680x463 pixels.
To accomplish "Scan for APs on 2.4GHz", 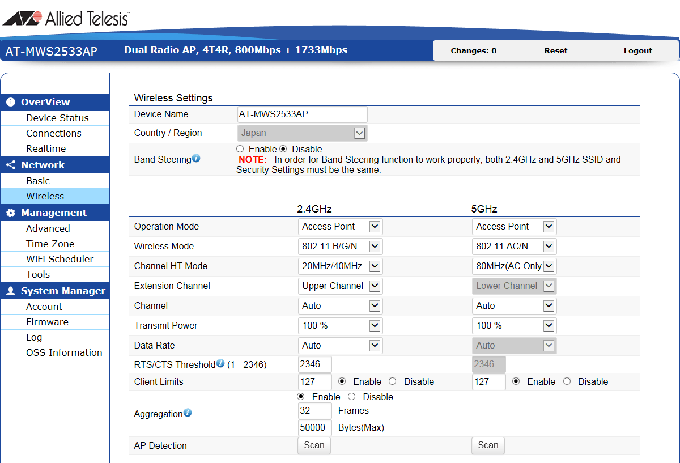I will tap(314, 445).
